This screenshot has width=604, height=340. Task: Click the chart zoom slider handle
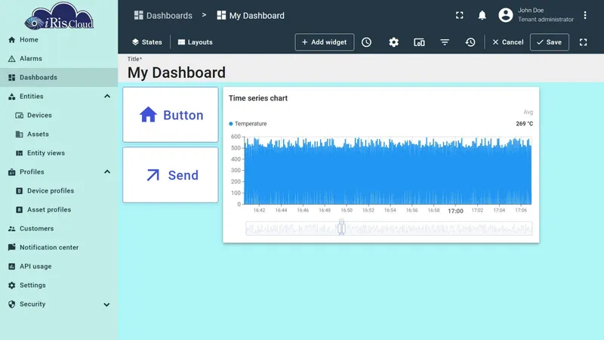click(x=341, y=228)
